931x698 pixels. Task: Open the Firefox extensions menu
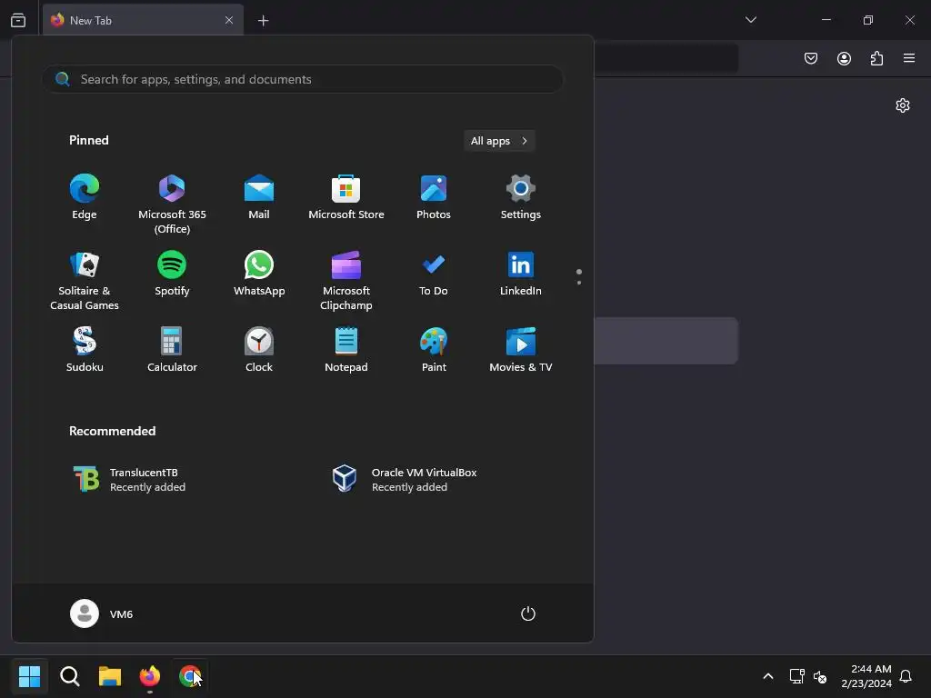click(876, 58)
